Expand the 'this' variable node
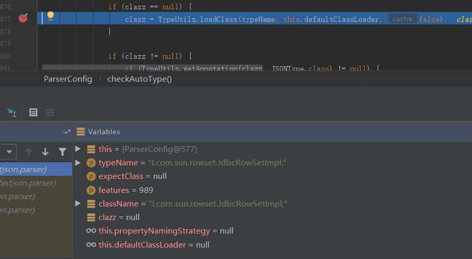Screen dimensions: 472x259 coord(78,149)
